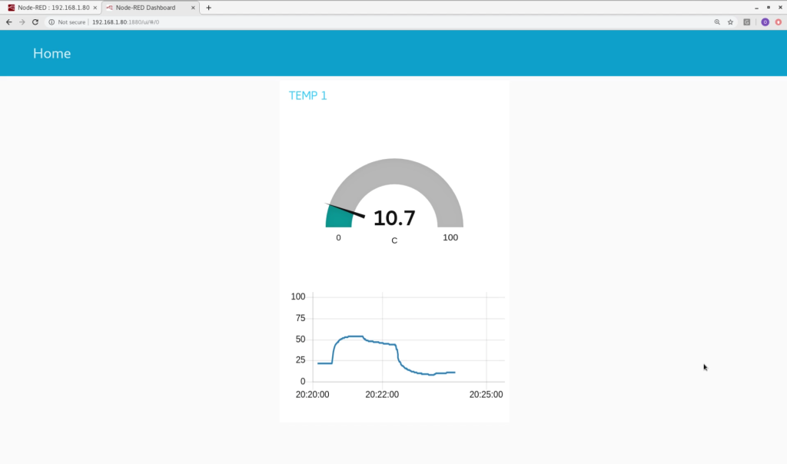
Task: Click the teal filled gauge segment
Action: [337, 219]
